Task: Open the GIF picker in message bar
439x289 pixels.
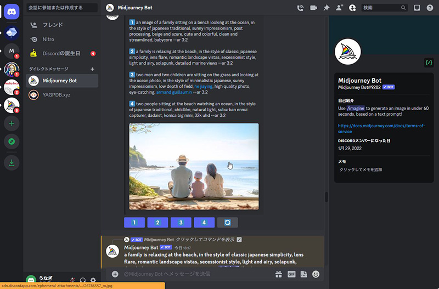Action: pos(292,274)
